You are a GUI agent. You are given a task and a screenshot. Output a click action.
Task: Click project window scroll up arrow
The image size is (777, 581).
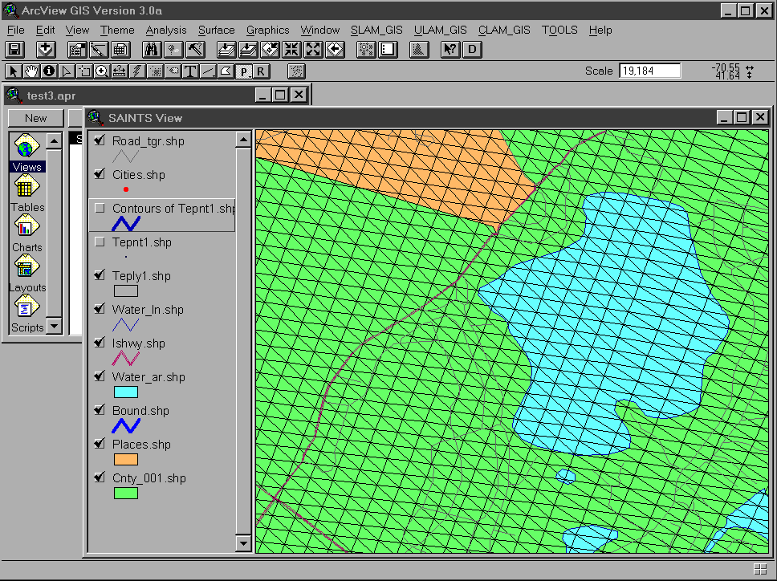[x=54, y=141]
